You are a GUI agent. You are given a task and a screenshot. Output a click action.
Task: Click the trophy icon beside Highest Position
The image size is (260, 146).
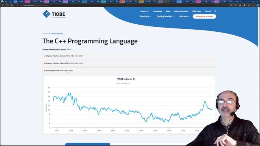click(45, 56)
